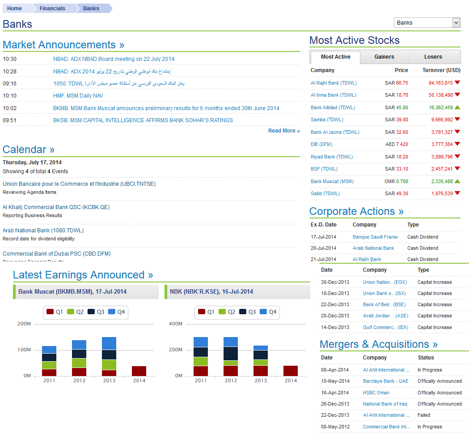Switch to the Most Active tab

click(335, 57)
